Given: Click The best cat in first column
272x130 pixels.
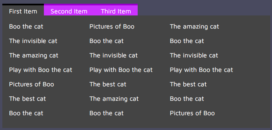Looking at the screenshot, I should (x=27, y=99).
